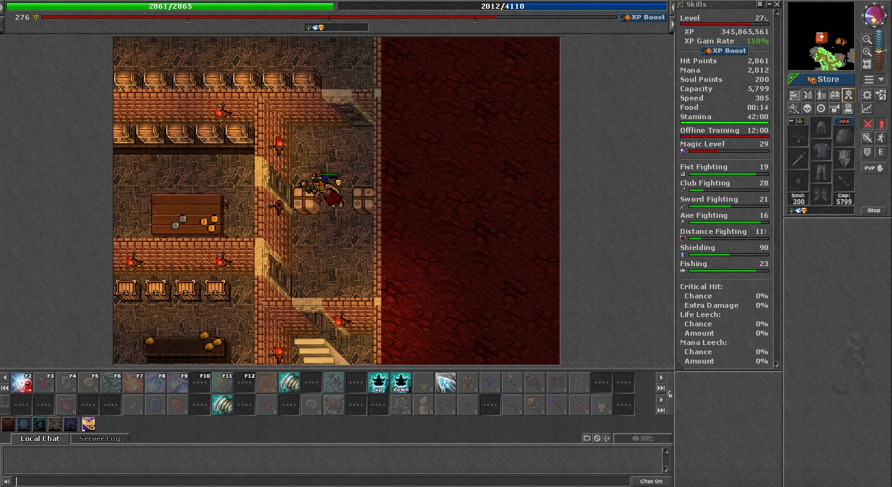This screenshot has width=892, height=487.
Task: Toggle the eye icon above the chat
Action: 643,438
